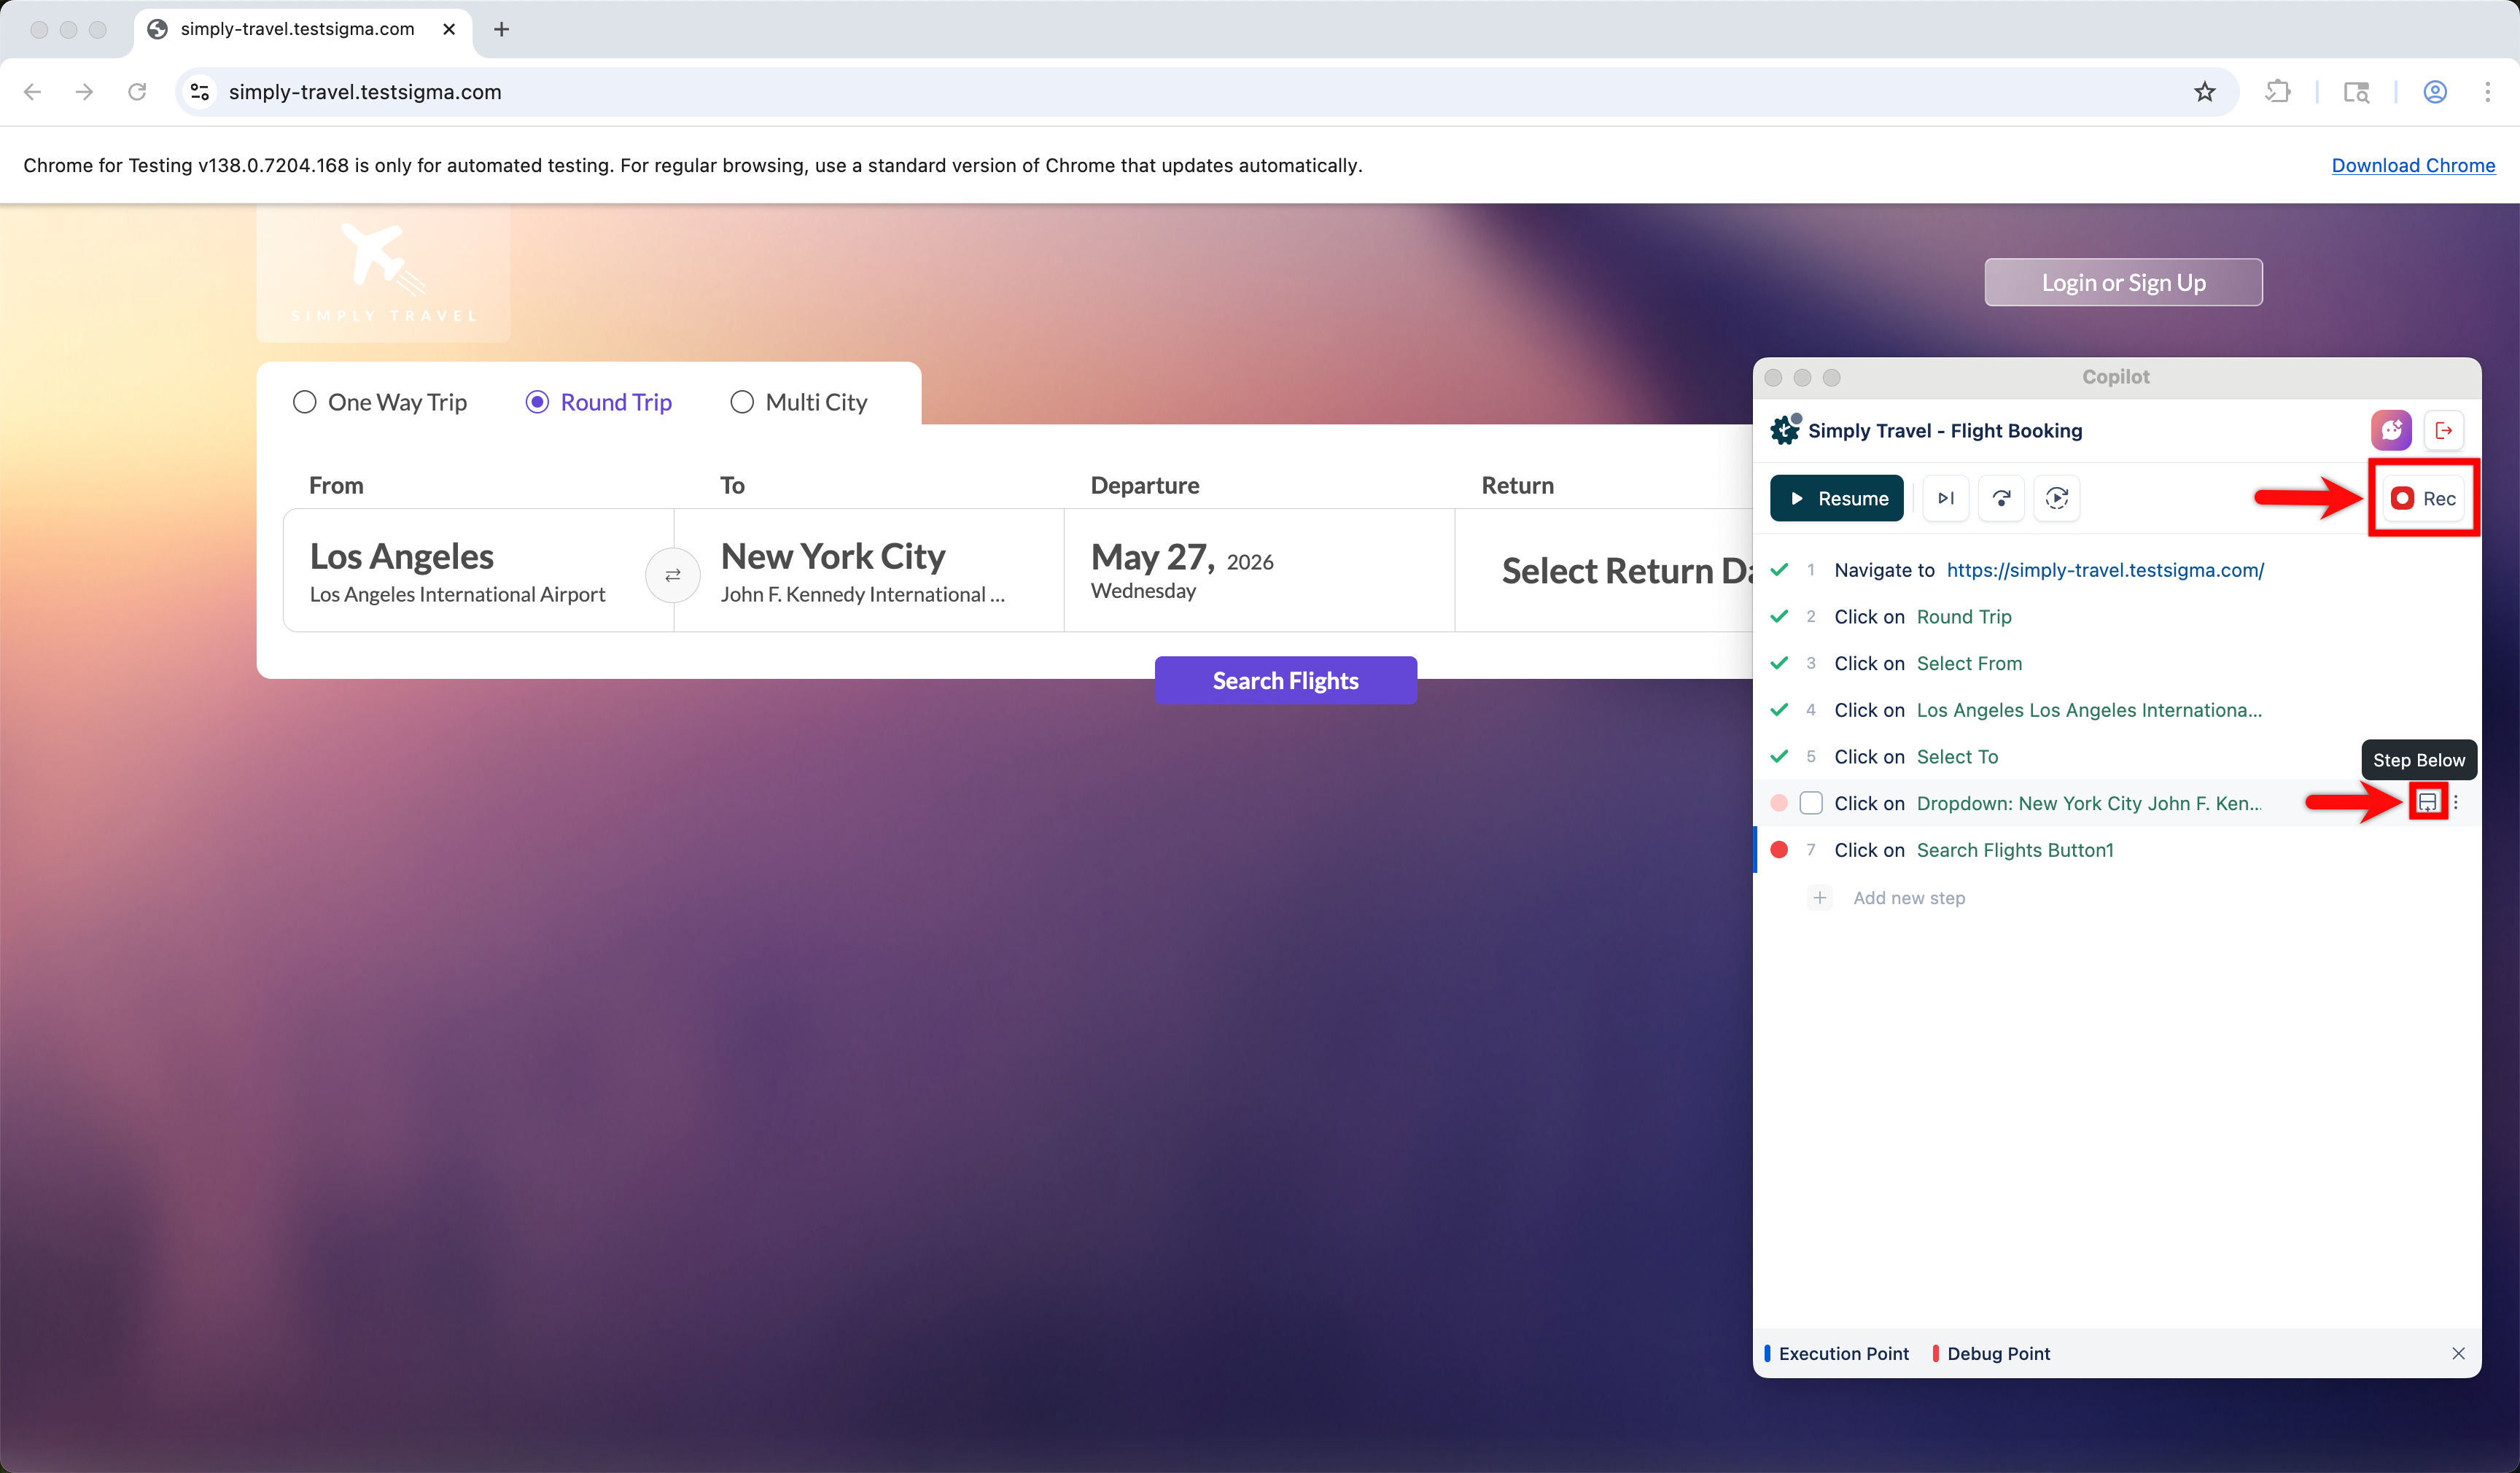The image size is (2520, 1473).
Task: Click the Departure column label
Action: pos(1145,485)
